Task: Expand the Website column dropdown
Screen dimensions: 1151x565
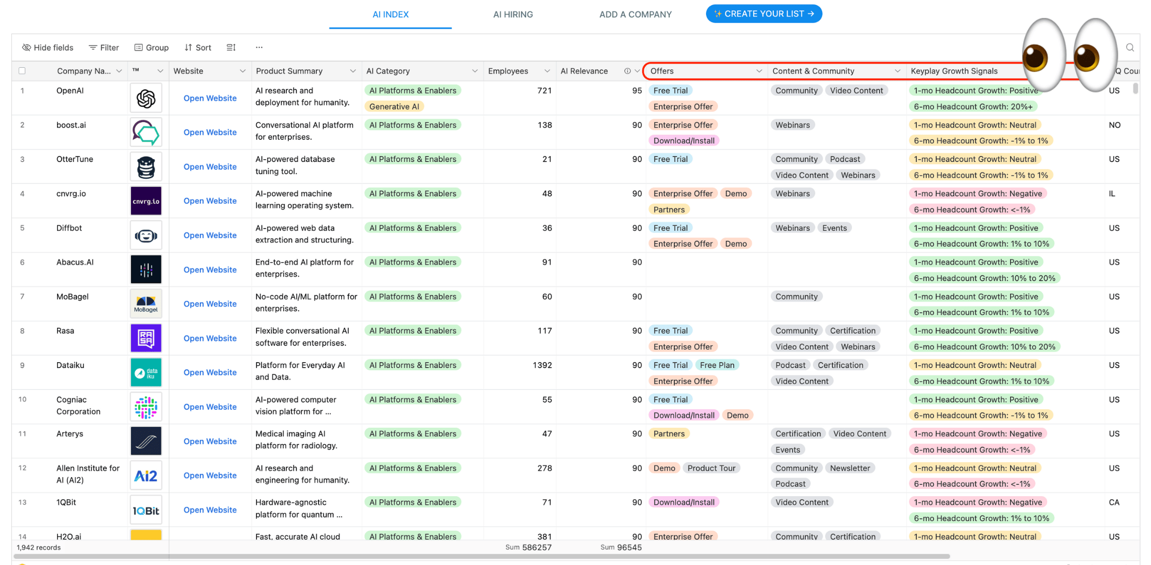Action: point(243,71)
